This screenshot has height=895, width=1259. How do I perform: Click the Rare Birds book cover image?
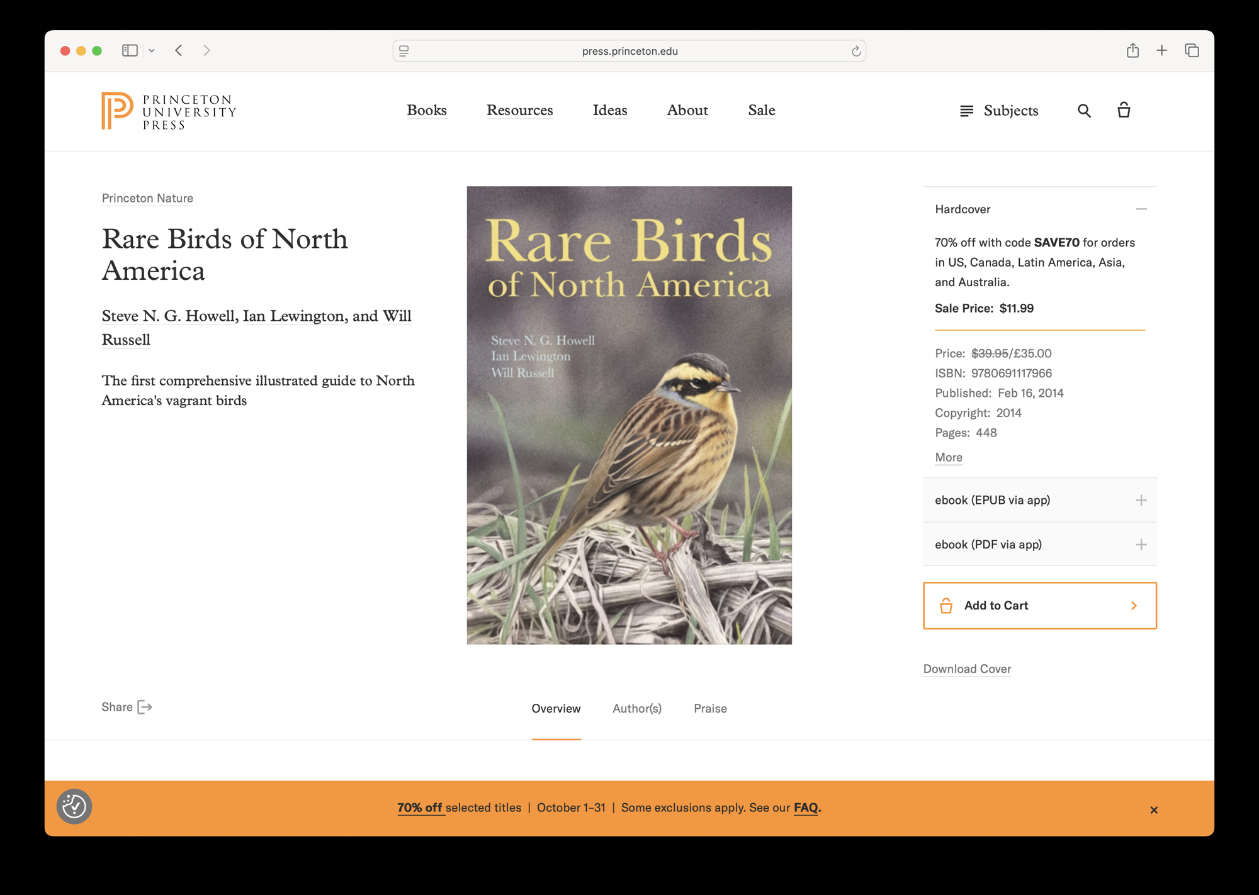click(629, 415)
